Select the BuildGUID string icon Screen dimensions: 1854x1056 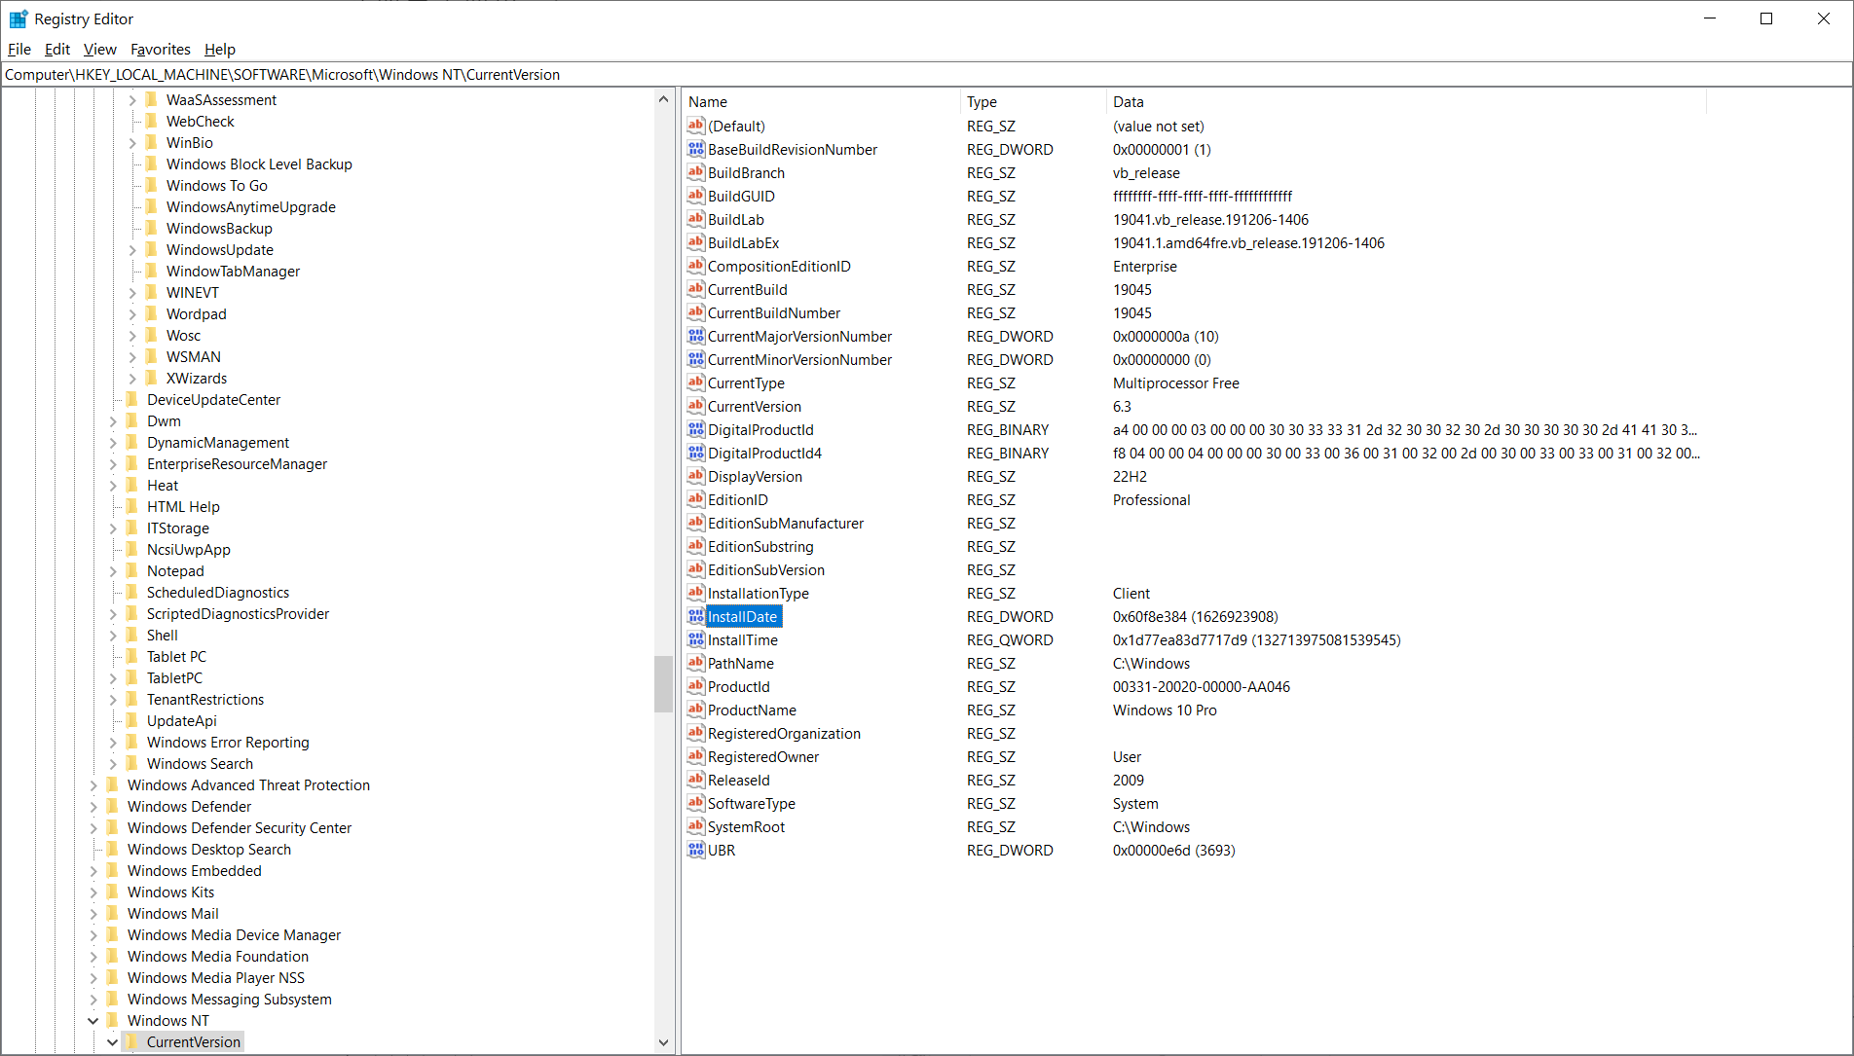pos(695,196)
